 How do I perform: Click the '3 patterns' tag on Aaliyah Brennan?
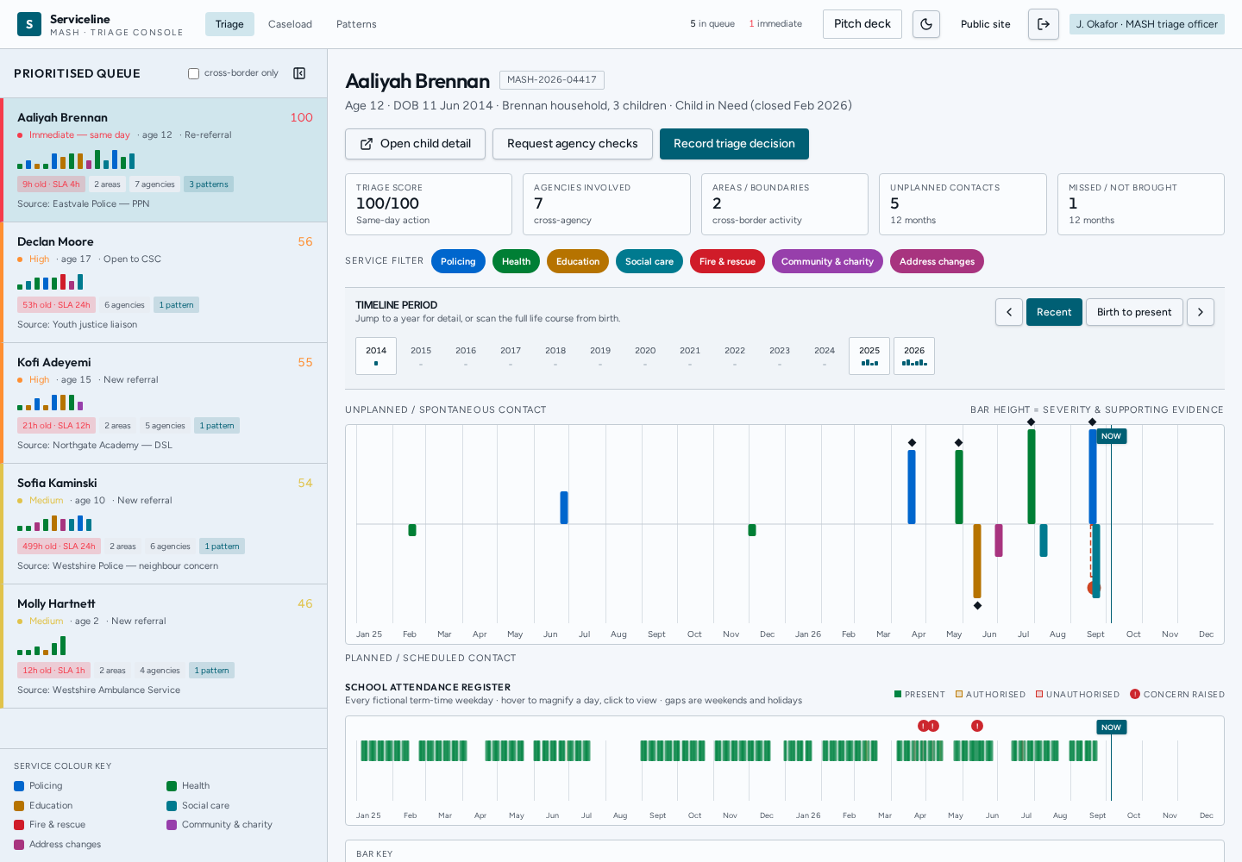[x=209, y=184]
